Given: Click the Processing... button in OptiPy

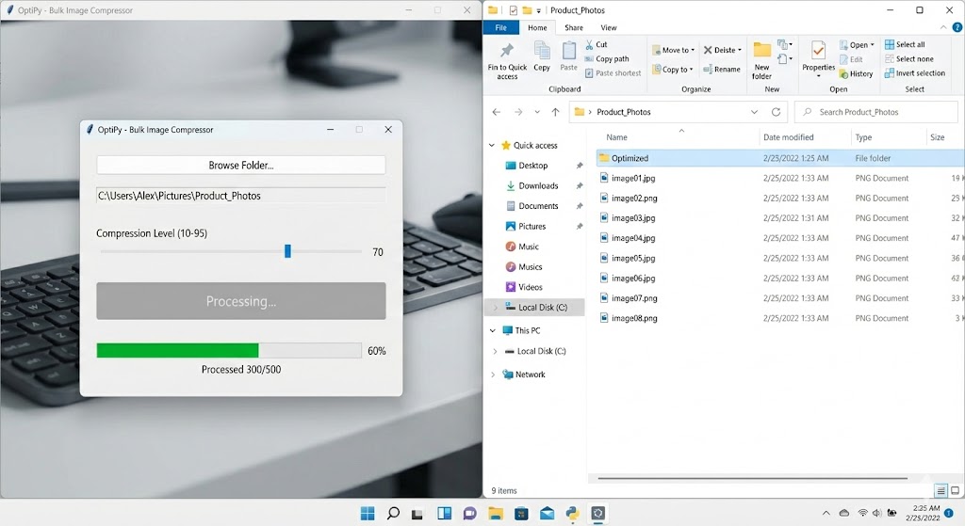Looking at the screenshot, I should click(x=241, y=301).
